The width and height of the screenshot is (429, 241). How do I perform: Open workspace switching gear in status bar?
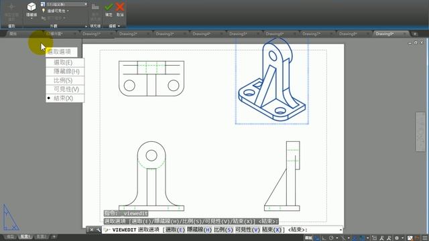(x=397, y=238)
